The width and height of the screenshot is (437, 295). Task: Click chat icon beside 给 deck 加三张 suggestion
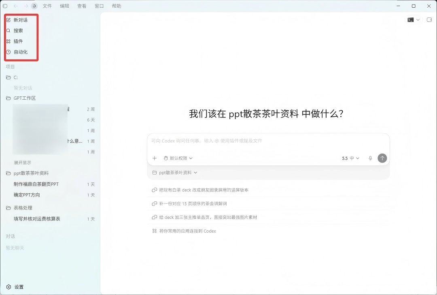(x=155, y=218)
